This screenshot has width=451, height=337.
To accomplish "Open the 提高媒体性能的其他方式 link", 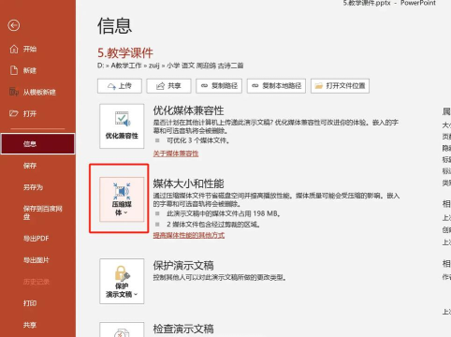I will click(189, 235).
